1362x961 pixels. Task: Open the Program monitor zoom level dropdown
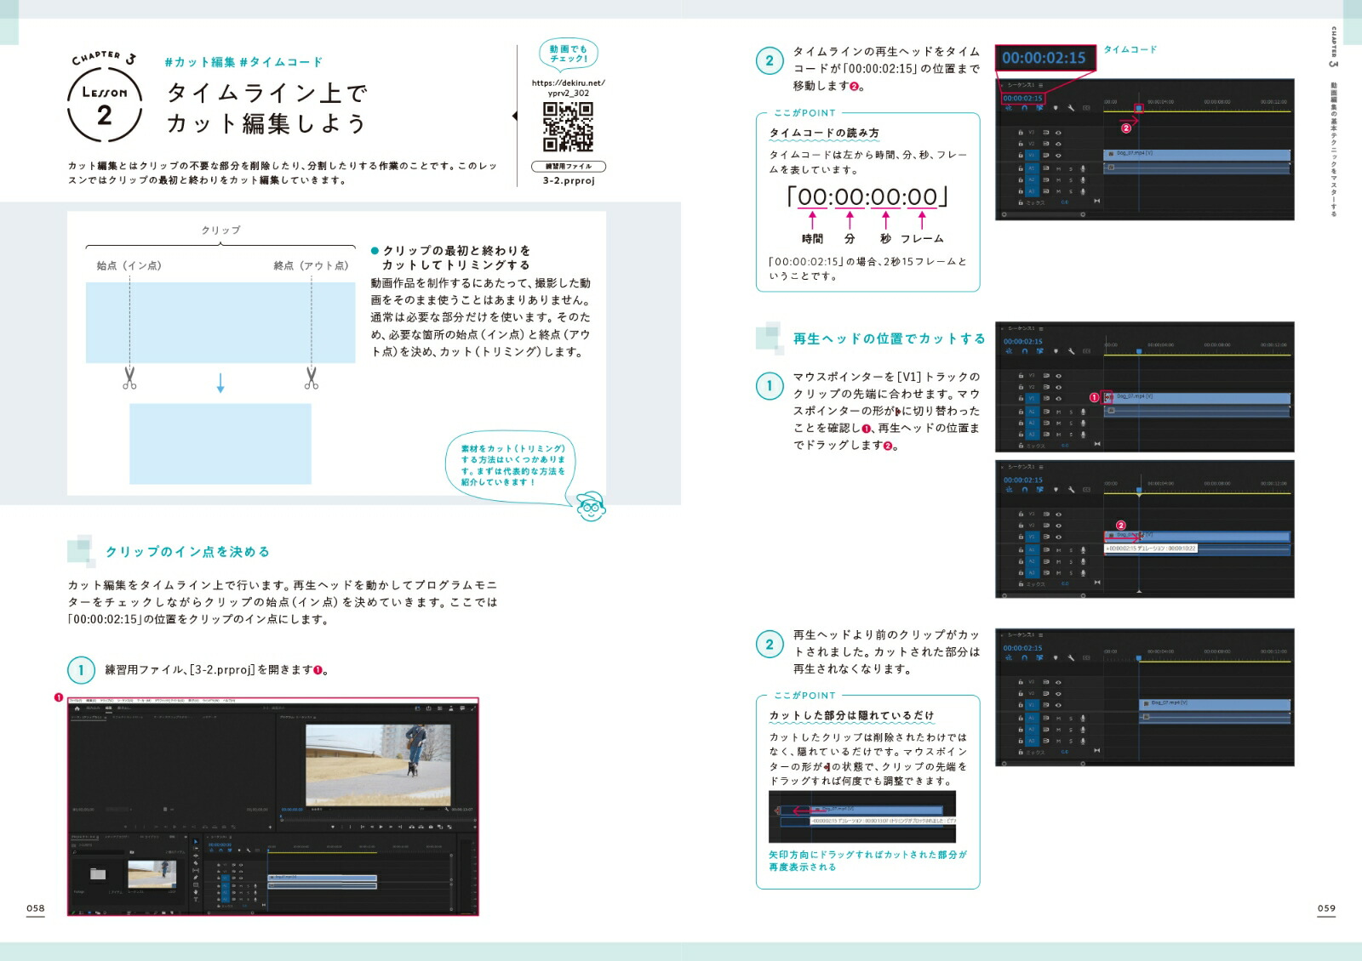pyautogui.click(x=317, y=810)
